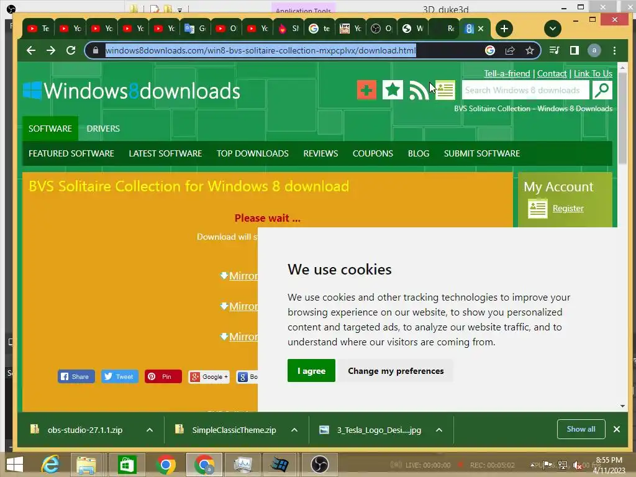Open File Explorer from taskbar
Image resolution: width=636 pixels, height=477 pixels.
[86, 465]
